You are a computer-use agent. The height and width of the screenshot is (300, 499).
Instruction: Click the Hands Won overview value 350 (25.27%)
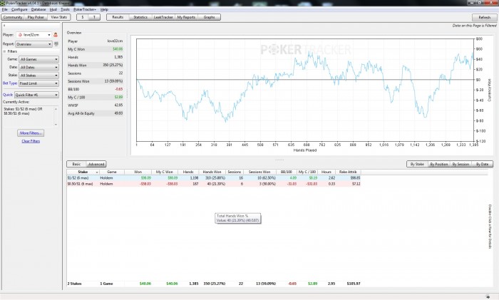[x=113, y=65]
